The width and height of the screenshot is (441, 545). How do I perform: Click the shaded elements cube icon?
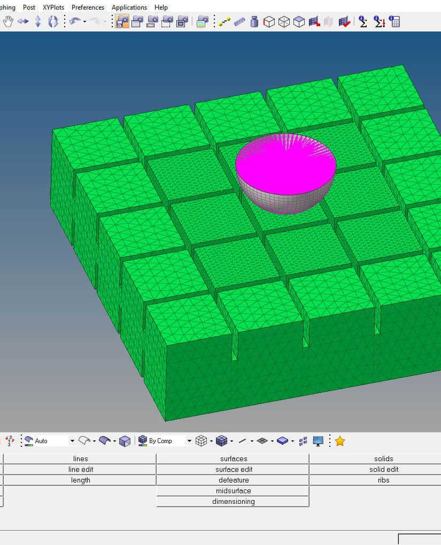click(221, 441)
